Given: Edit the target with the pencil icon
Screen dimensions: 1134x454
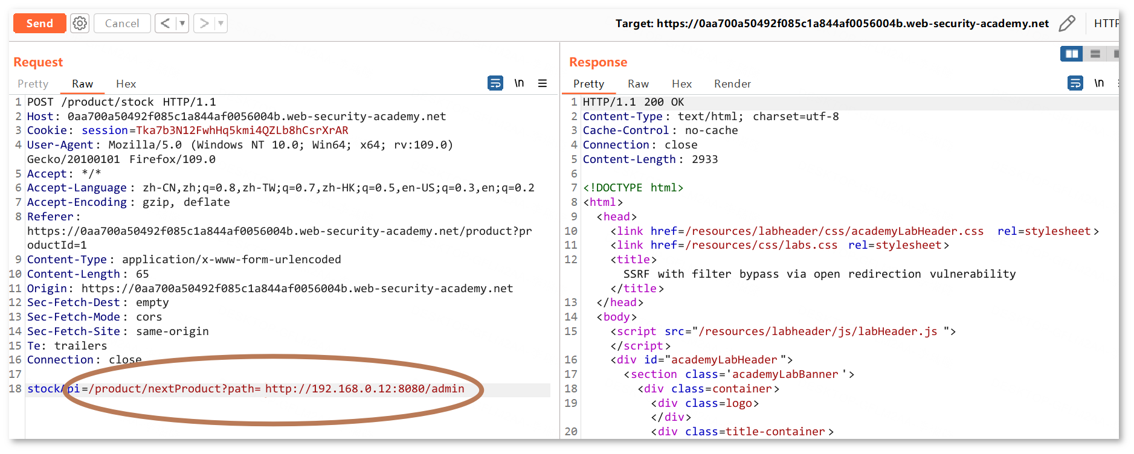Looking at the screenshot, I should [x=1067, y=24].
